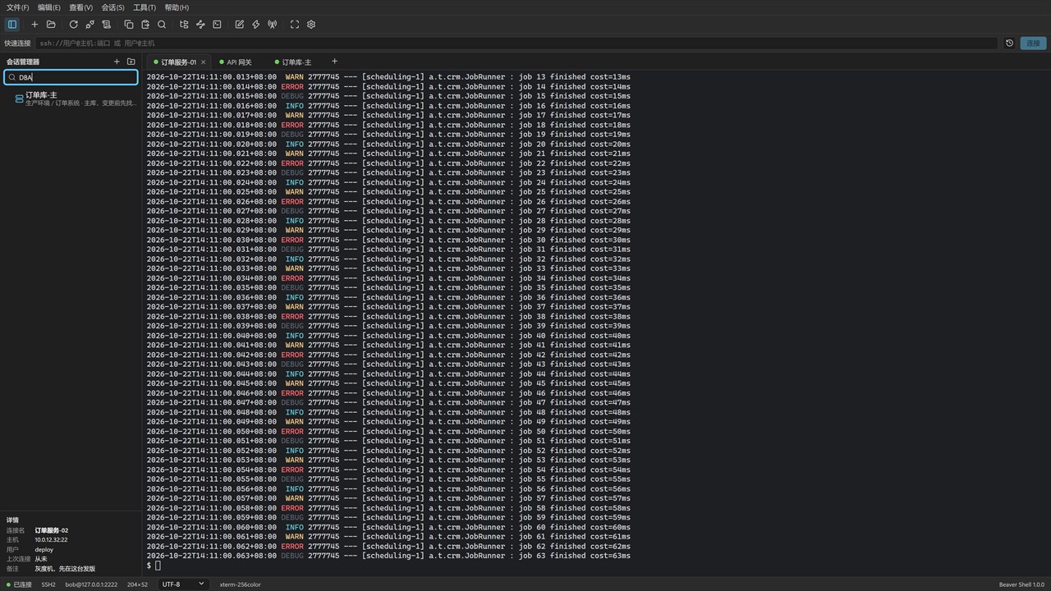Focus the quick connect ssh address field
The height and width of the screenshot is (591, 1051).
516,44
